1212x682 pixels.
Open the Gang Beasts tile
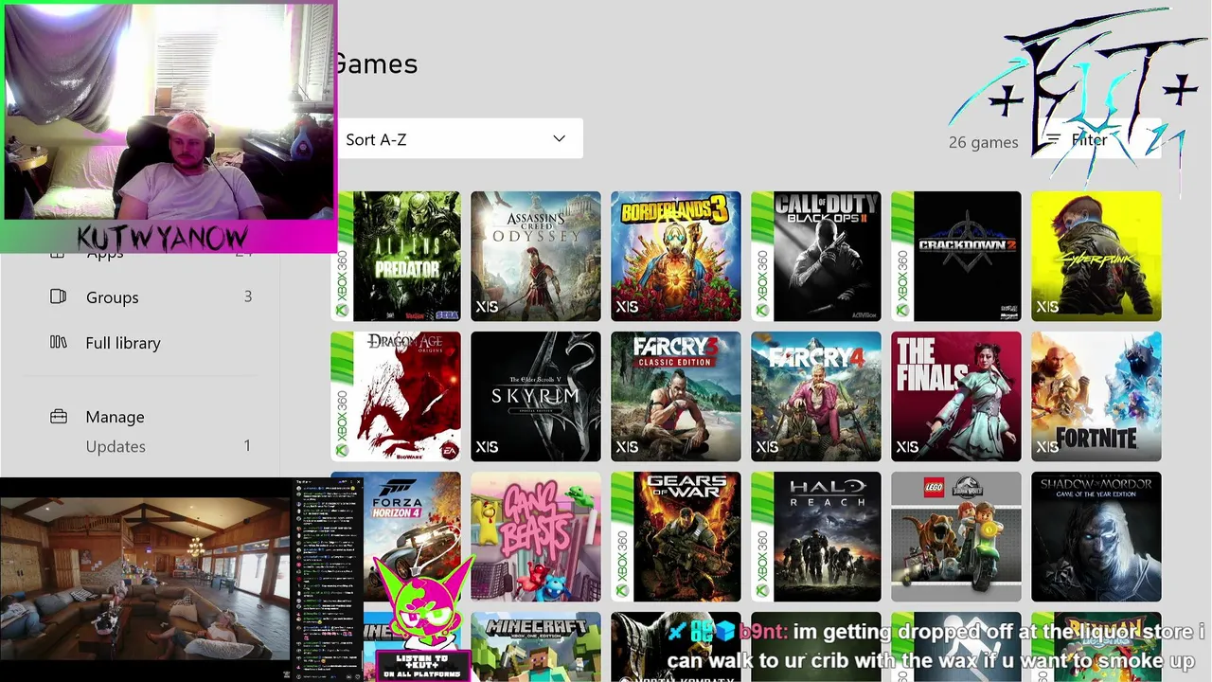pyautogui.click(x=536, y=537)
